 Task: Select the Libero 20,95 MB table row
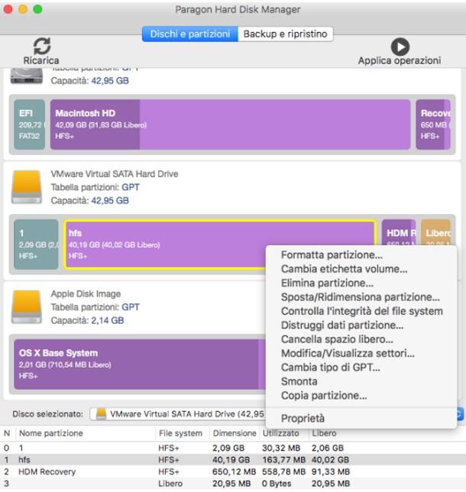point(233,484)
